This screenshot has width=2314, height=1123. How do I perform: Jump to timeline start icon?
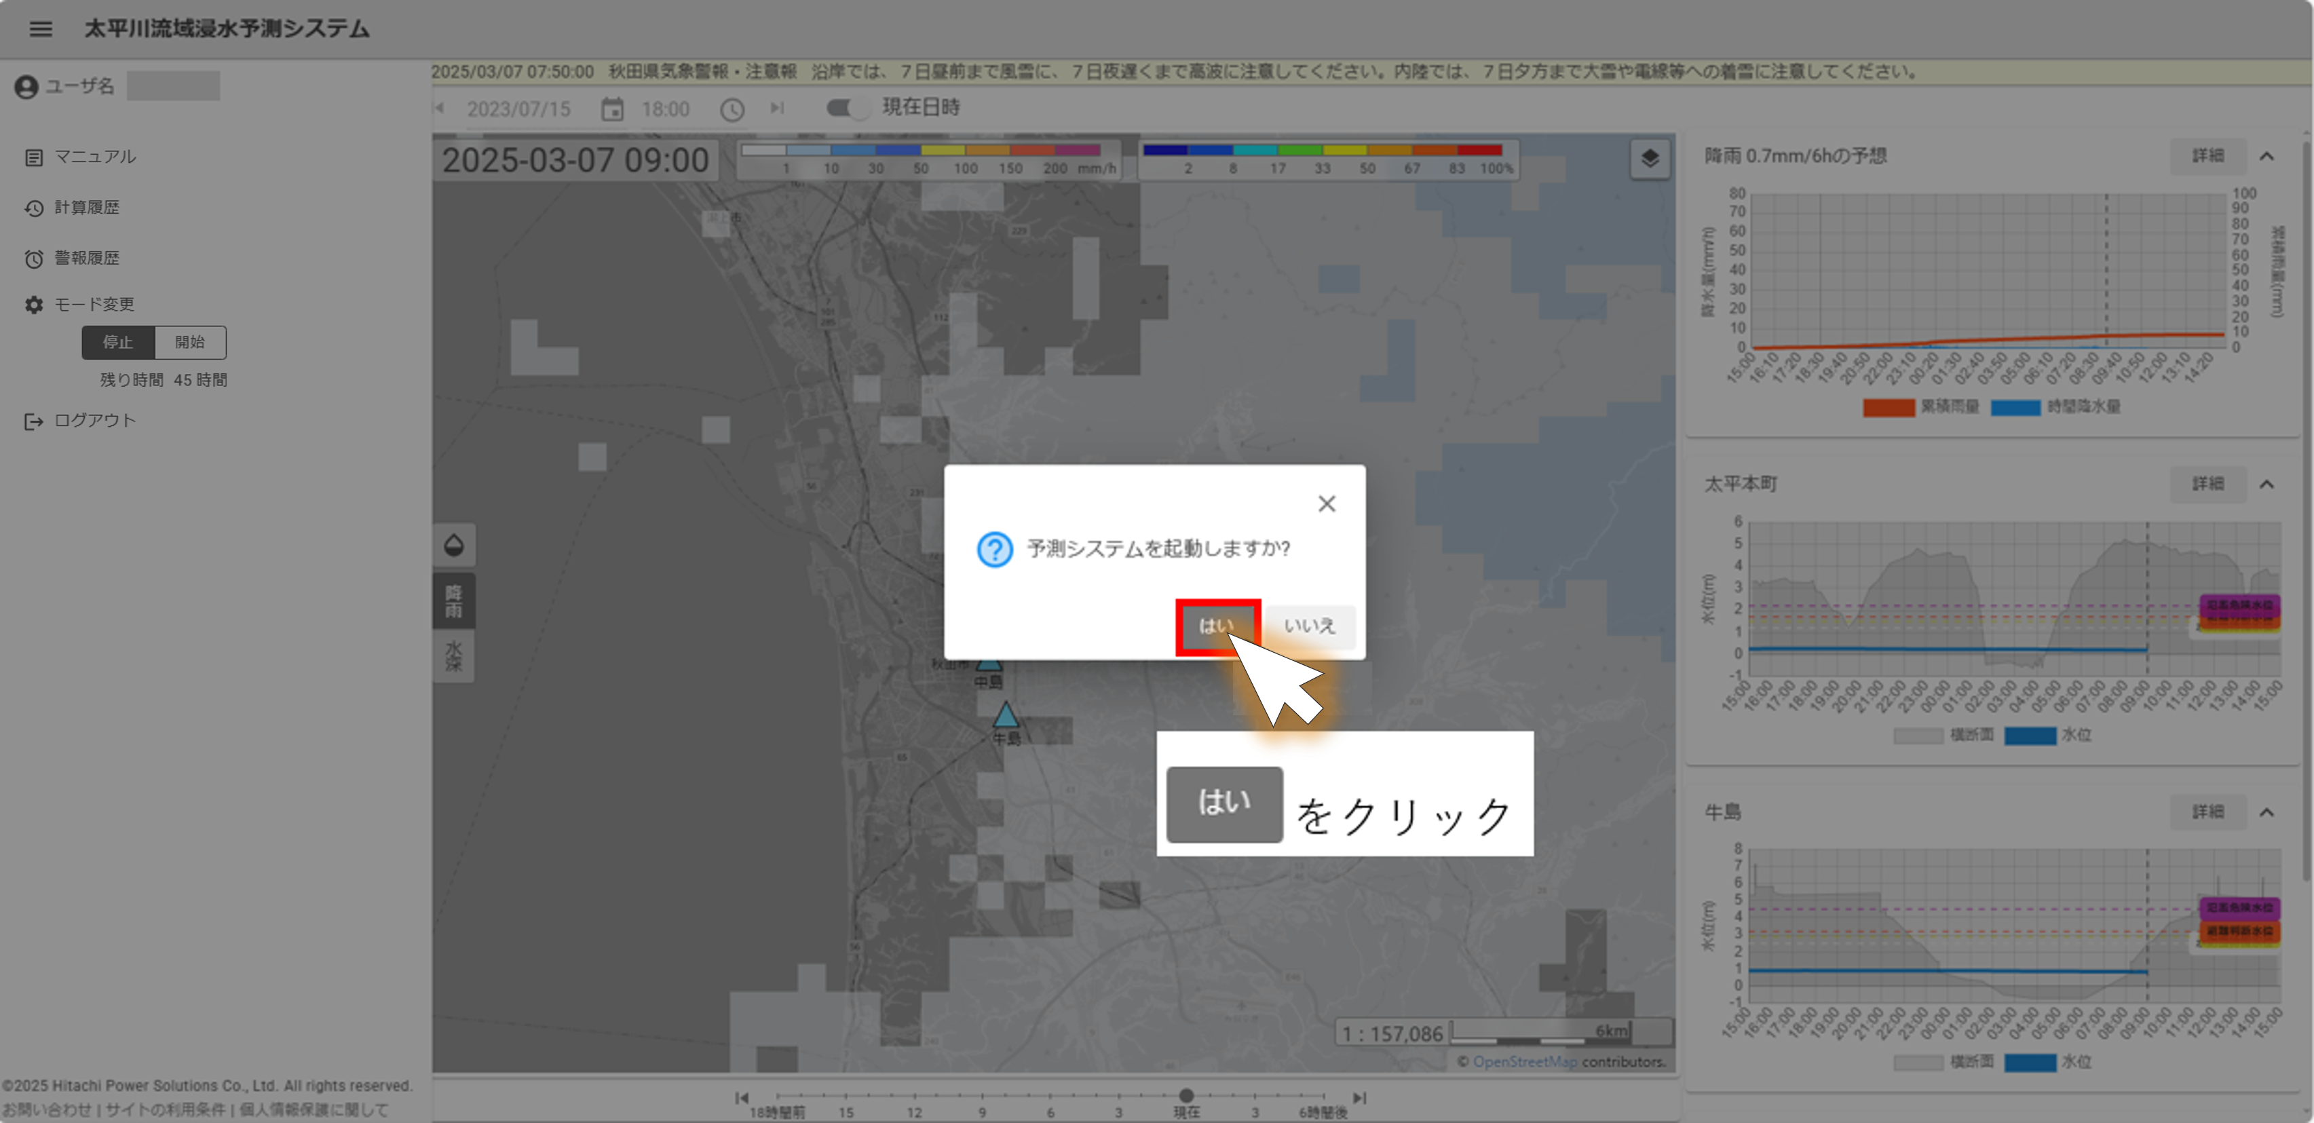click(741, 1097)
